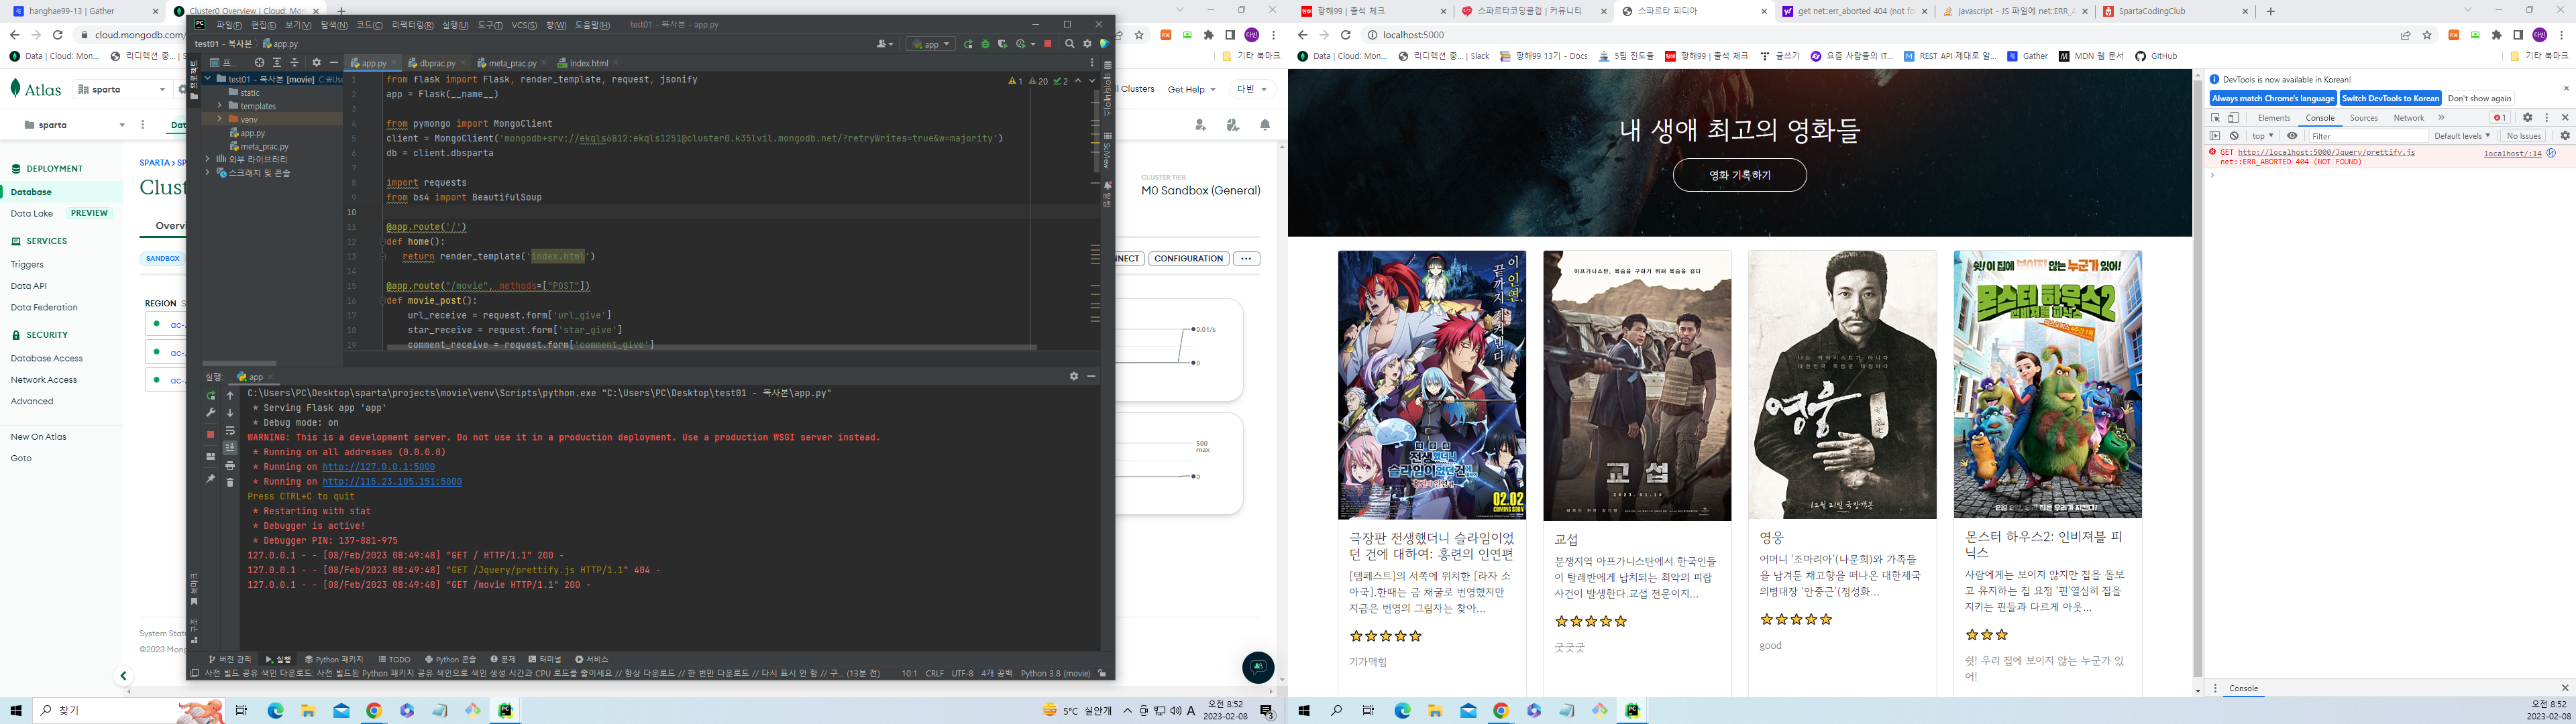This screenshot has height=724, width=2576.
Task: Open the Get Help dropdown in Atlas
Action: (1191, 89)
